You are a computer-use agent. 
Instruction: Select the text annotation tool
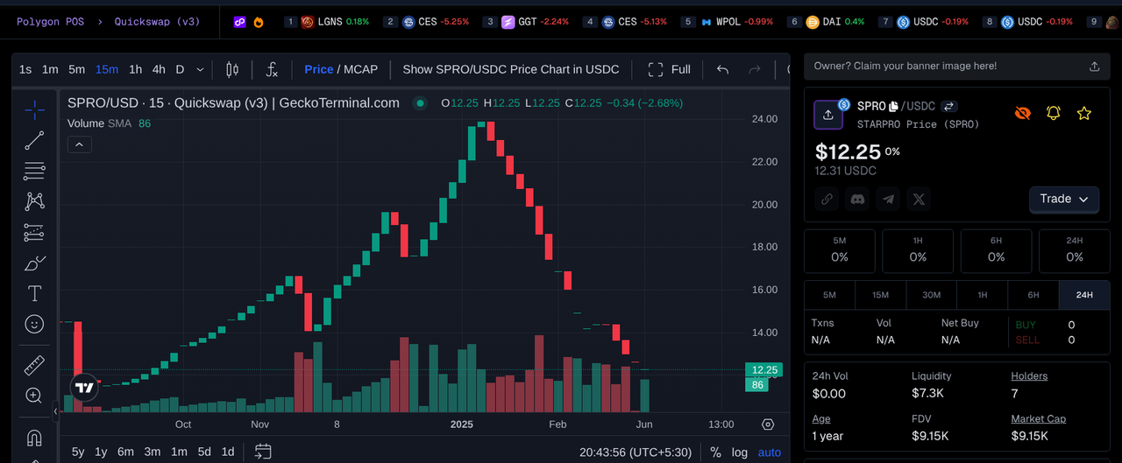coord(34,293)
